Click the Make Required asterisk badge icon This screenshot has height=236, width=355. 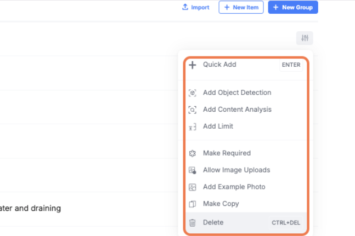[193, 153]
